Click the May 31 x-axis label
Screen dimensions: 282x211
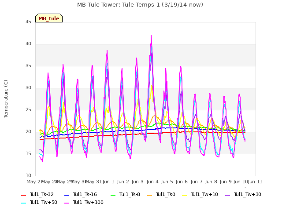click(93, 182)
